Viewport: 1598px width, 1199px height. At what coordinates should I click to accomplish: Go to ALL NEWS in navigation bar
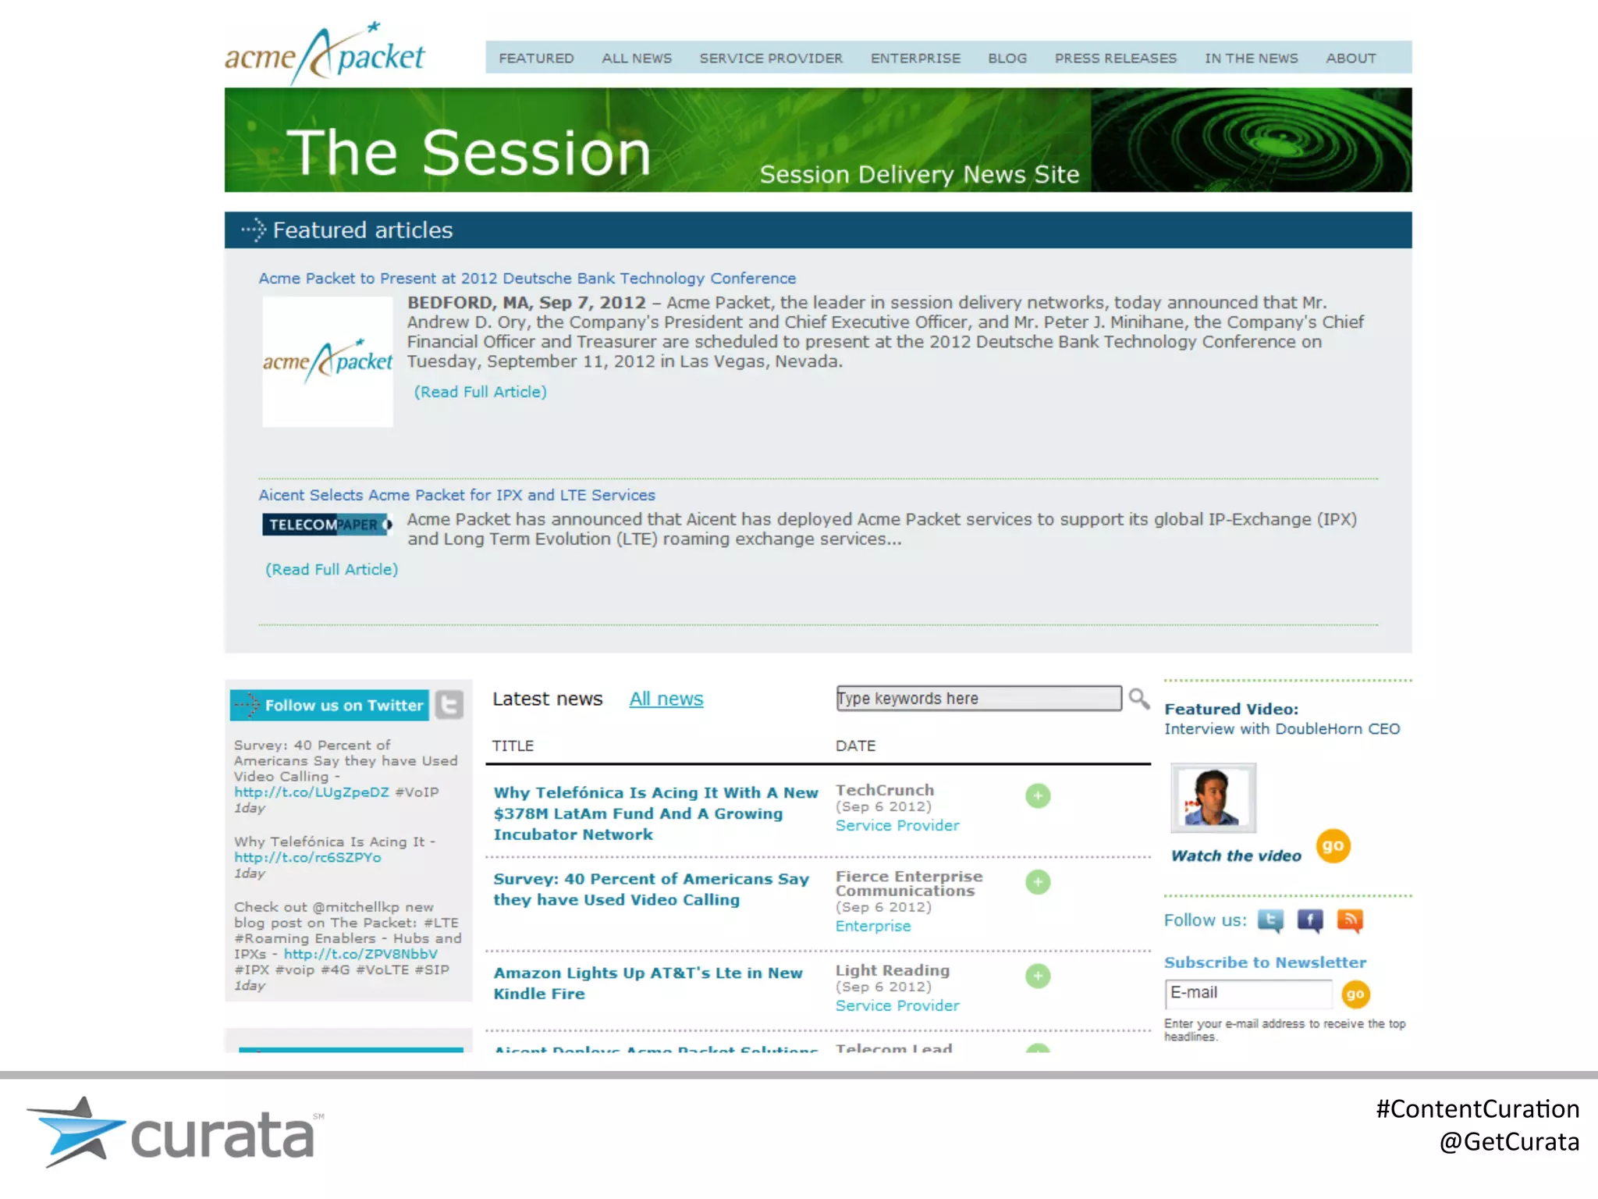[637, 59]
